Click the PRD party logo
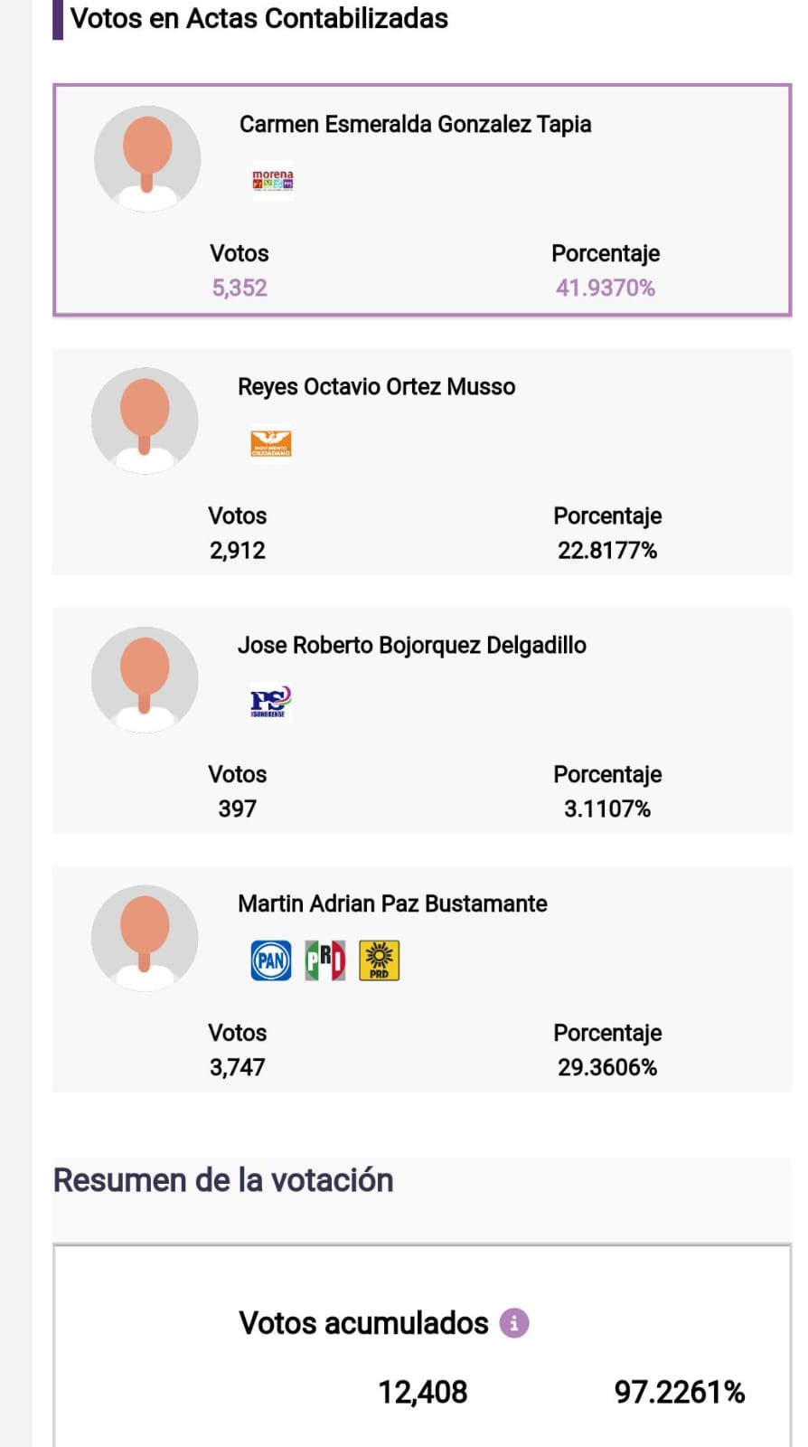The height and width of the screenshot is (1447, 808). coord(380,960)
